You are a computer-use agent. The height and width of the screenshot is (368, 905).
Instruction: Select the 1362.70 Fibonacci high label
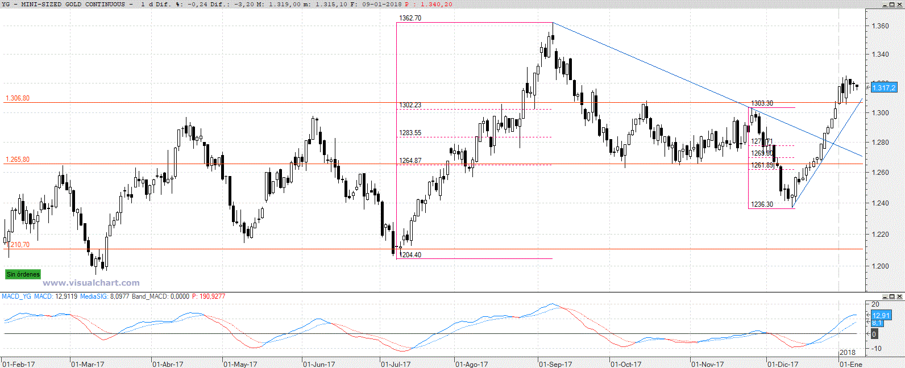tap(410, 18)
